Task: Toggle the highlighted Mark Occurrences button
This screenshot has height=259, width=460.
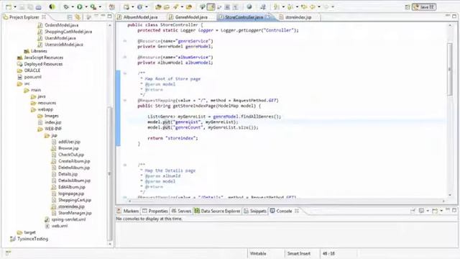Action: click(211, 6)
